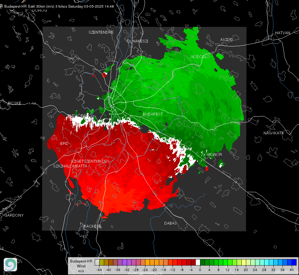The image size is (299, 275).
Task: Select the light grey swatch at legend's far left
Action: tap(97, 262)
